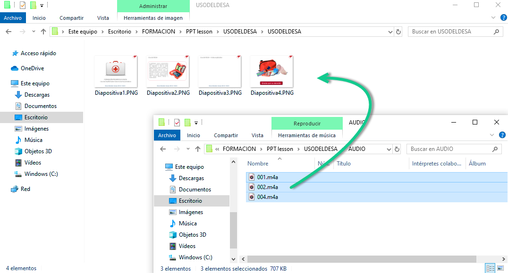
Task: Open Herramientas de música tab
Action: tap(306, 135)
